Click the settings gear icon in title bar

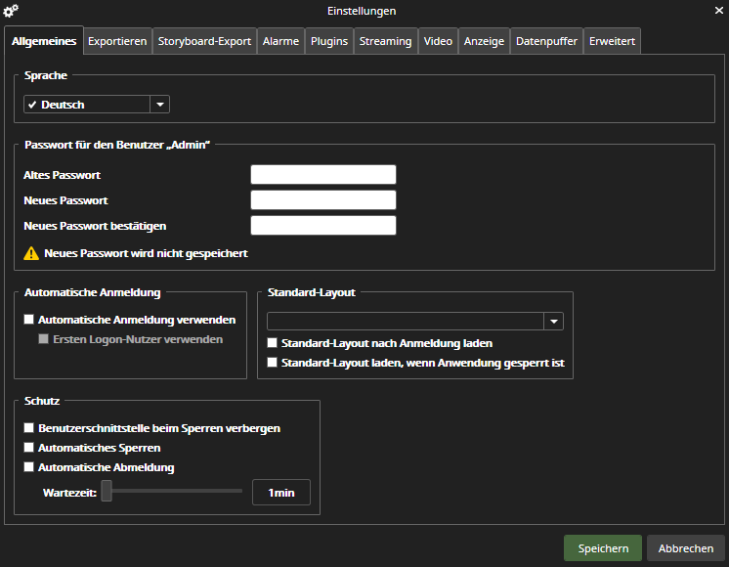[x=12, y=11]
